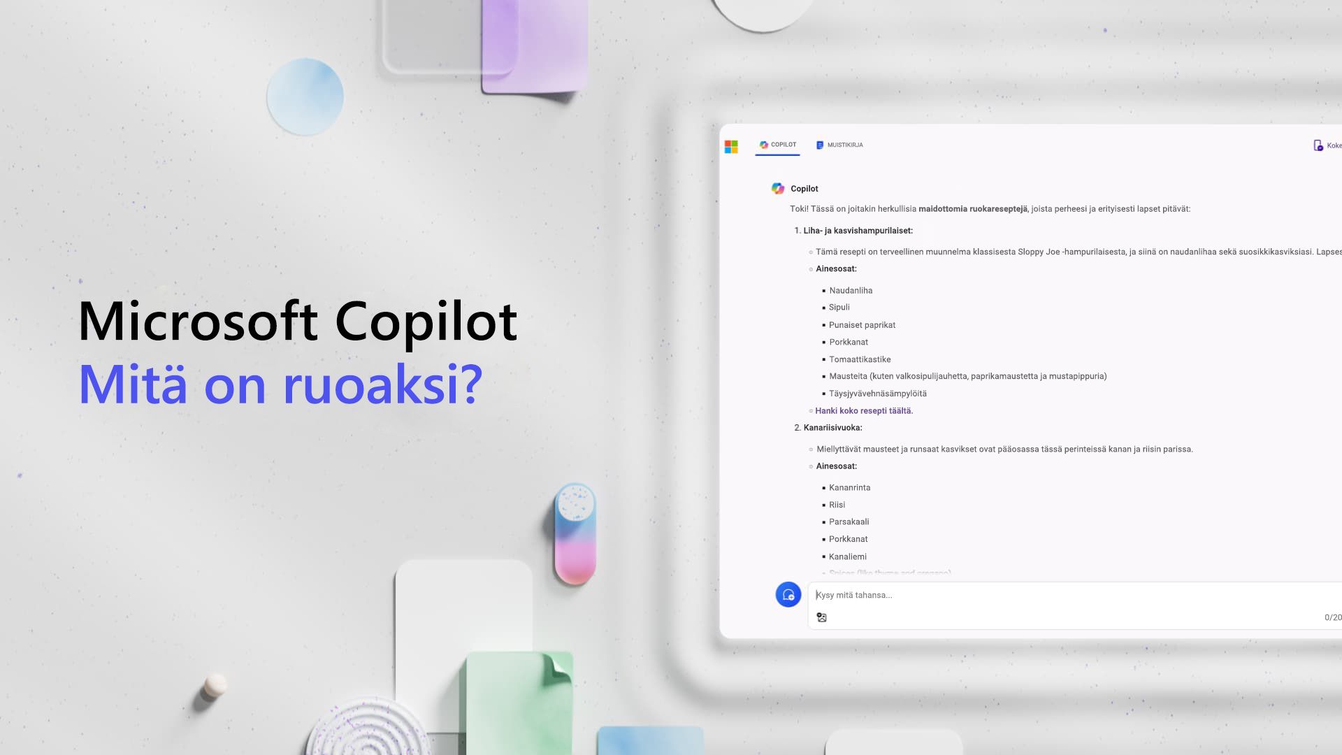Open Koke preview panel top right

pyautogui.click(x=1328, y=145)
